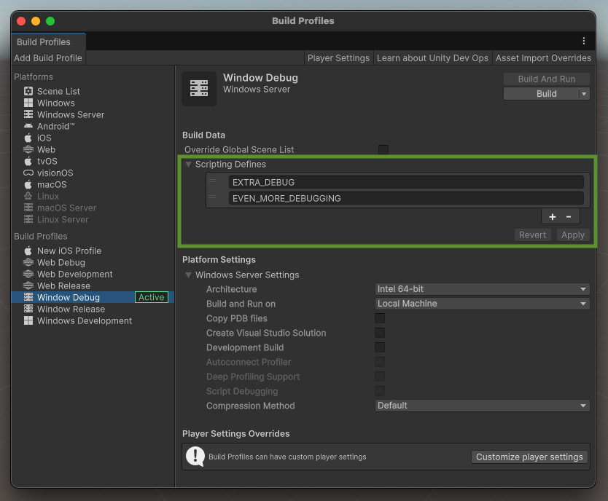Image resolution: width=608 pixels, height=501 pixels.
Task: Click the Scene List icon in Platforms
Action: 28,91
